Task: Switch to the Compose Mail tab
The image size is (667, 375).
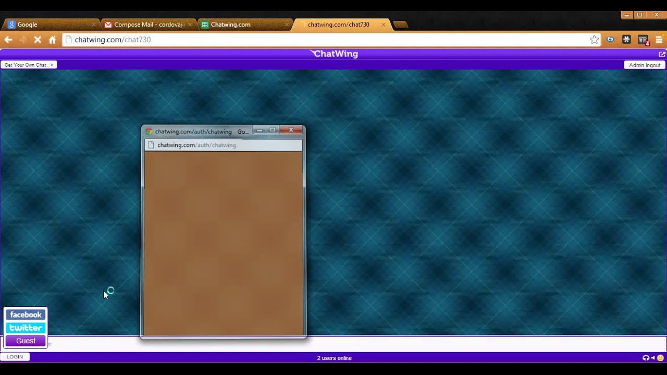Action: click(148, 24)
